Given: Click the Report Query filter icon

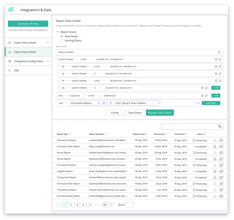Looking at the screenshot, I should click(x=58, y=32).
